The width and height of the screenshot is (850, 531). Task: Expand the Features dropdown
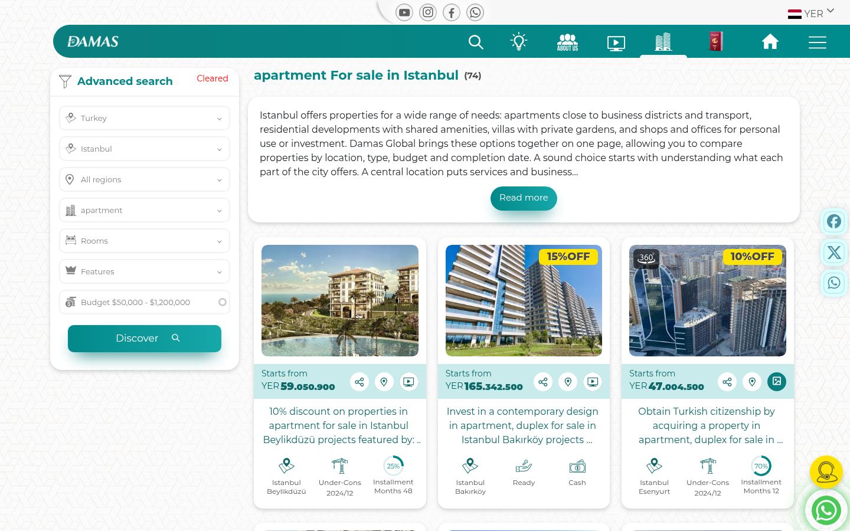pos(145,271)
